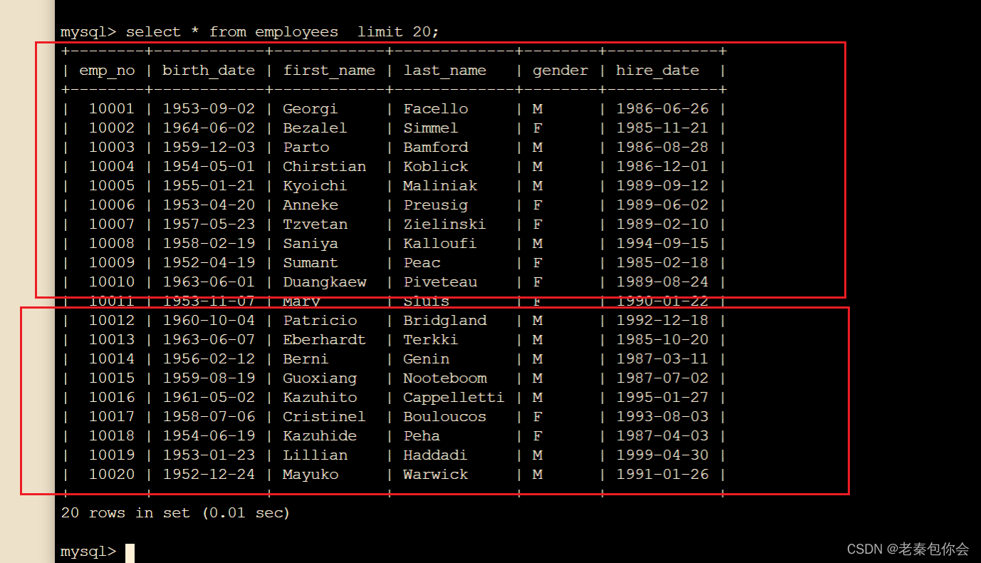Select first name Kazuhide
This screenshot has height=563, width=981.
pyautogui.click(x=320, y=436)
